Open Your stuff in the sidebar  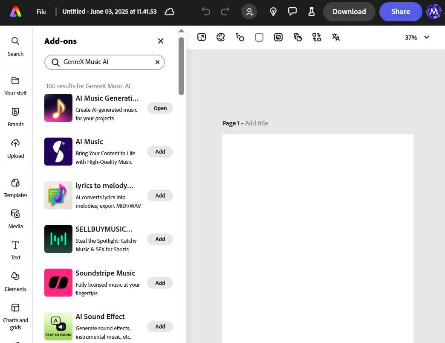[x=16, y=86]
